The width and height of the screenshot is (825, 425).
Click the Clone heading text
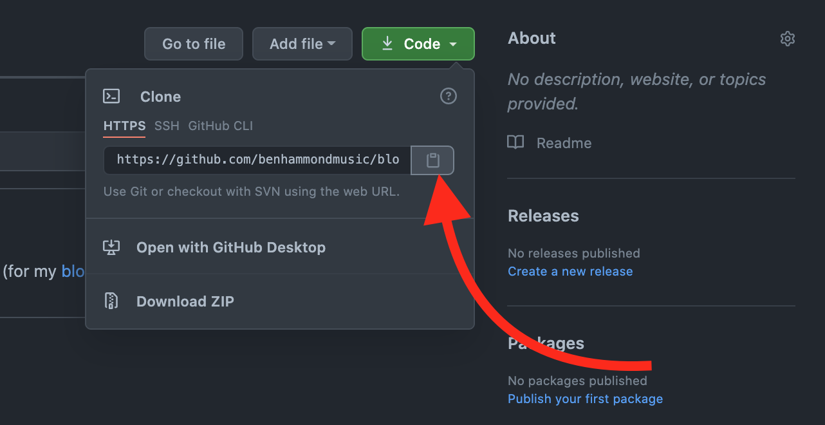point(160,97)
